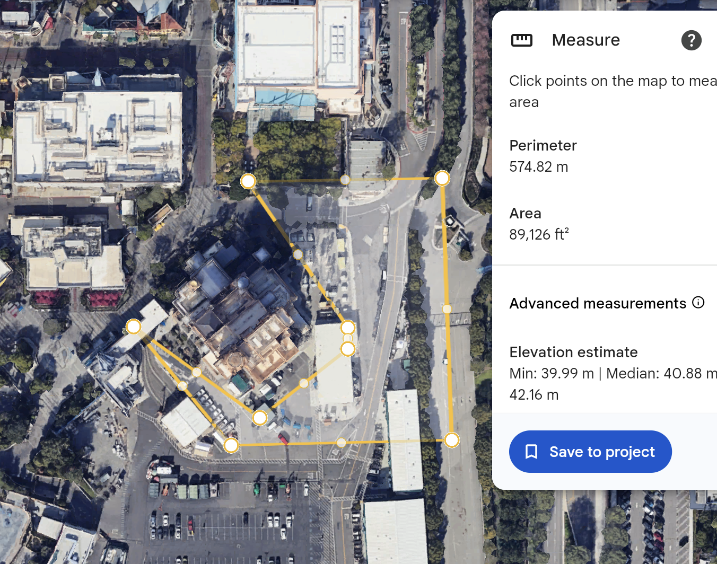Click the ruler icon beside Measure

pyautogui.click(x=521, y=40)
